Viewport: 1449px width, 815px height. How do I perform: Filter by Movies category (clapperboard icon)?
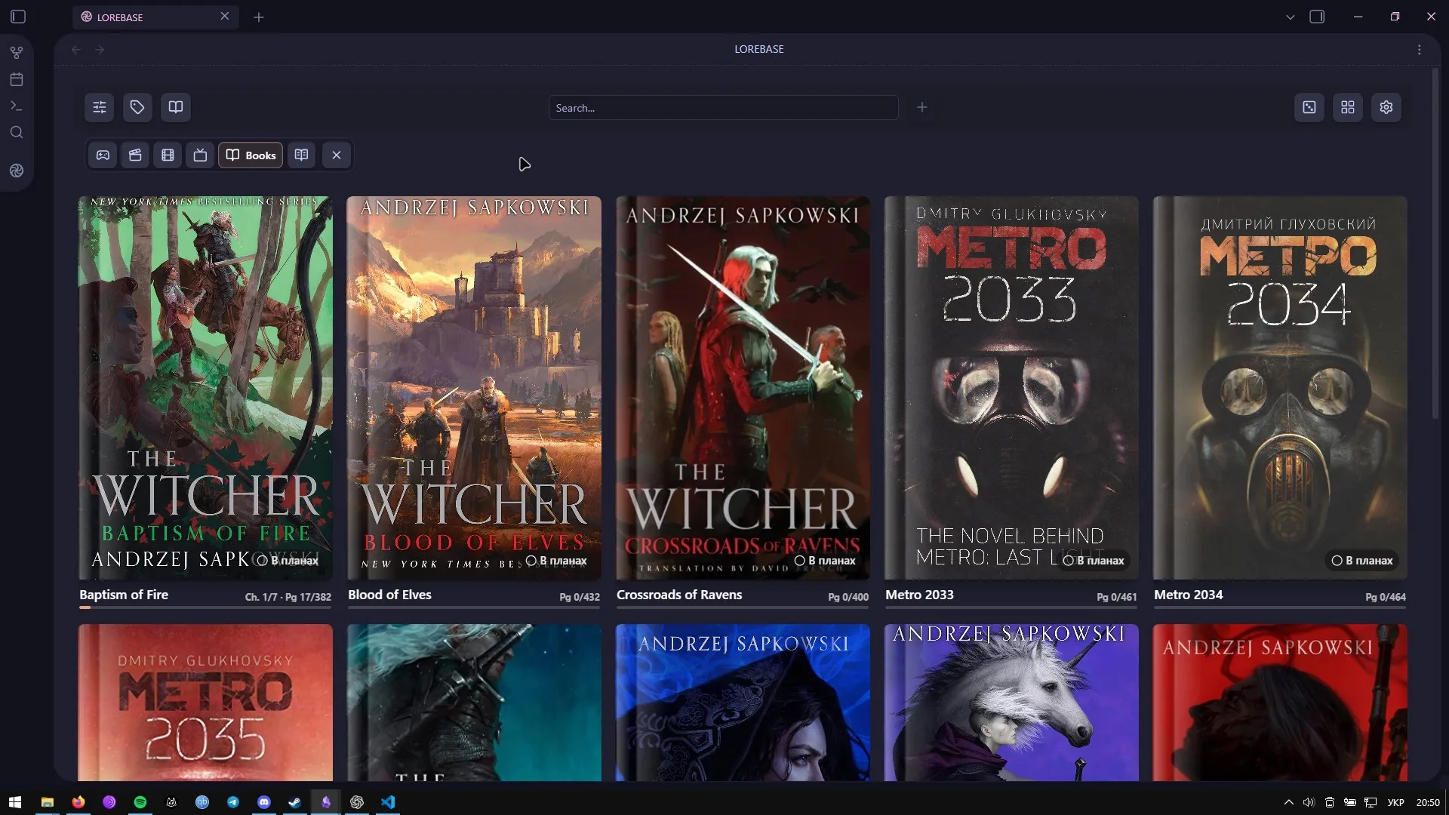coord(135,155)
